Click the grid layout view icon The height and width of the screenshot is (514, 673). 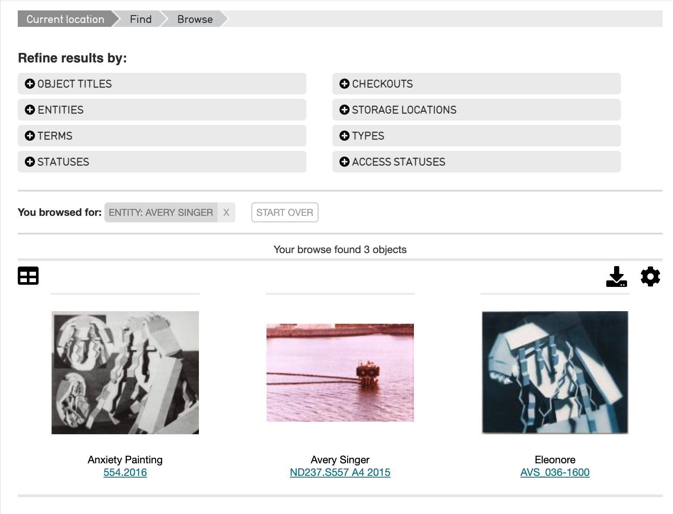pyautogui.click(x=28, y=276)
